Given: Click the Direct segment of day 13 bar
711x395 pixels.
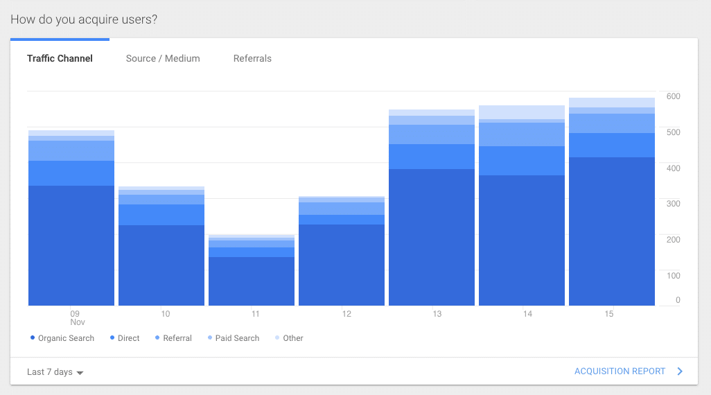Looking at the screenshot, I should click(431, 157).
